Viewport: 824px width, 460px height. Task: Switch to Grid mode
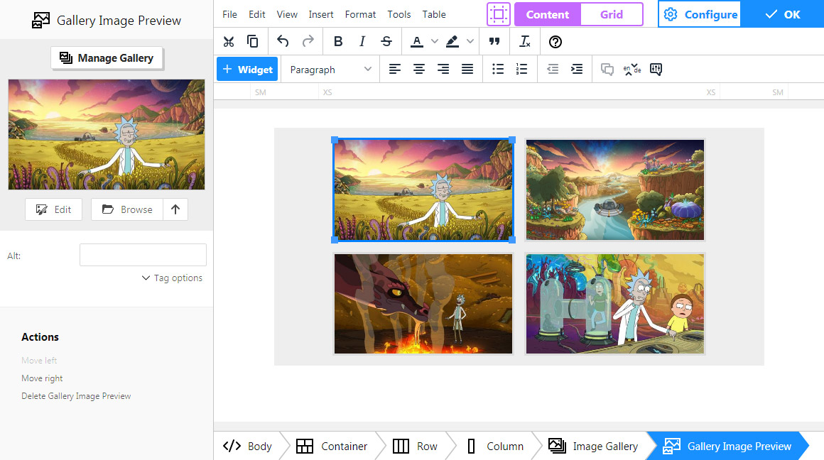tap(612, 14)
